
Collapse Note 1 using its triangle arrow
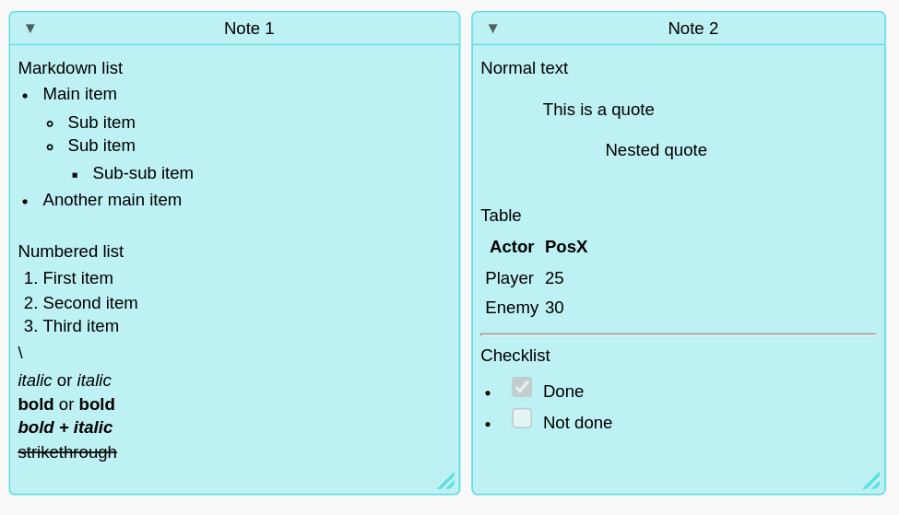tap(30, 28)
